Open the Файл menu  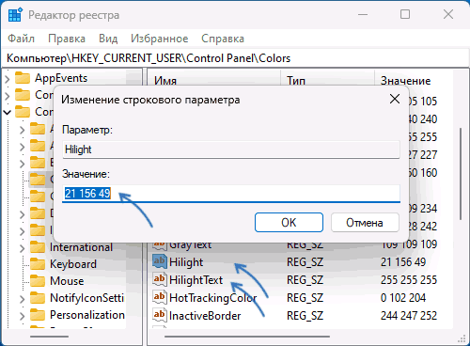pos(21,39)
